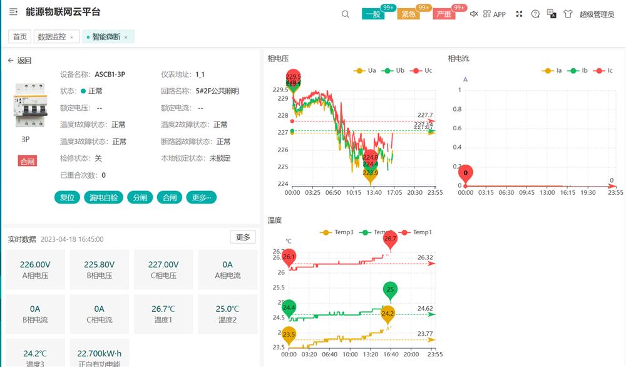Click 更多 button in 实时数据 panel
The image size is (626, 367).
tap(243, 237)
